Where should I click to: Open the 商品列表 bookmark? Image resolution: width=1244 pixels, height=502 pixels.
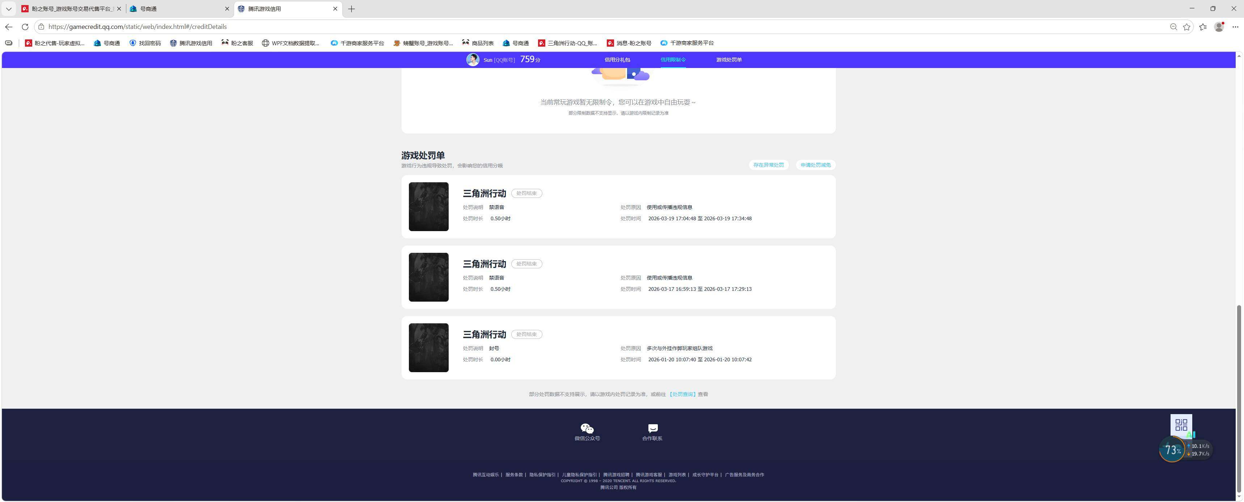click(478, 43)
